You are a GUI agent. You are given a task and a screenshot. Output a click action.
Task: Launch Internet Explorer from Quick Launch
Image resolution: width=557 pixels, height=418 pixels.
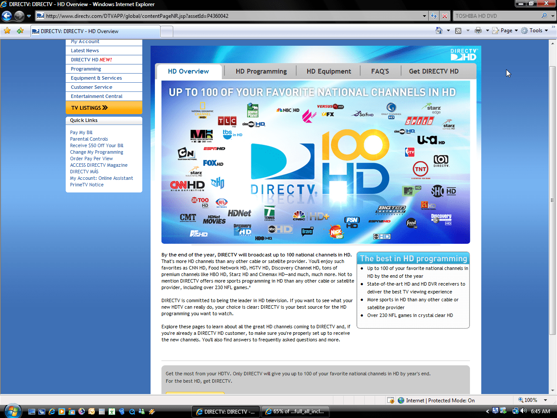[52, 411]
